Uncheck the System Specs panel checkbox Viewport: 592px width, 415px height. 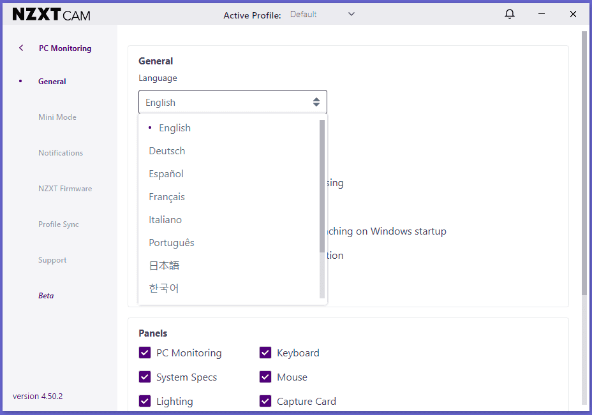click(x=145, y=377)
